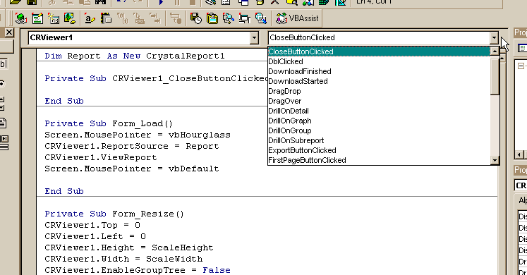Click 'Screen.MousePointer = vbHourglass' line
This screenshot has width=527, height=275.
(x=138, y=135)
